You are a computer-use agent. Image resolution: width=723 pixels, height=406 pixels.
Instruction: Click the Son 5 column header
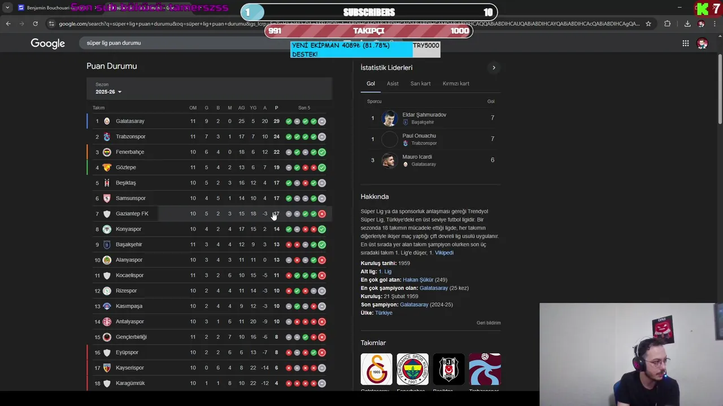304,108
